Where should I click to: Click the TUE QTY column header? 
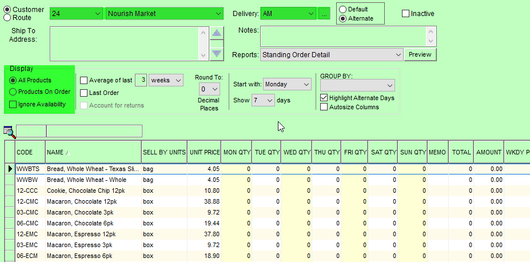click(x=266, y=152)
